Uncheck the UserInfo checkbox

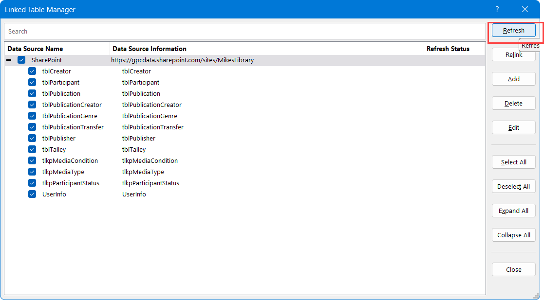pos(32,194)
